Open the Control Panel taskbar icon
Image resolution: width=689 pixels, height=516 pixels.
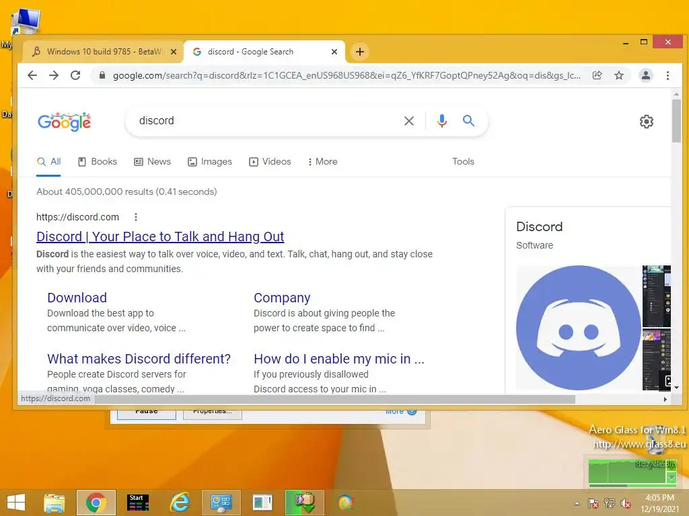coord(221,503)
